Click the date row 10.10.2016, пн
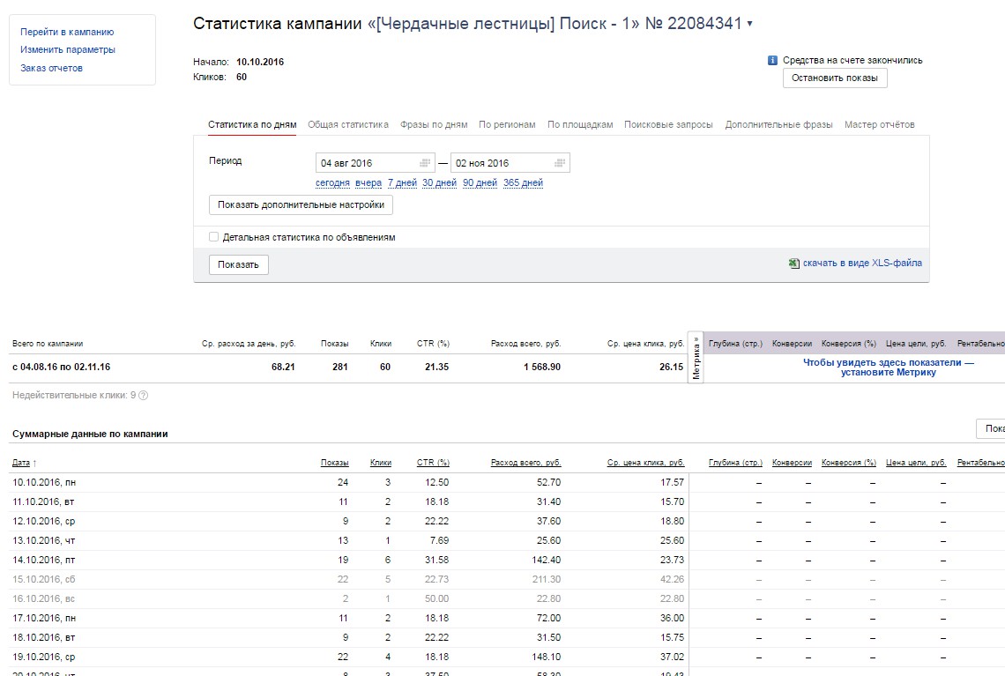The width and height of the screenshot is (1005, 676). 44,482
